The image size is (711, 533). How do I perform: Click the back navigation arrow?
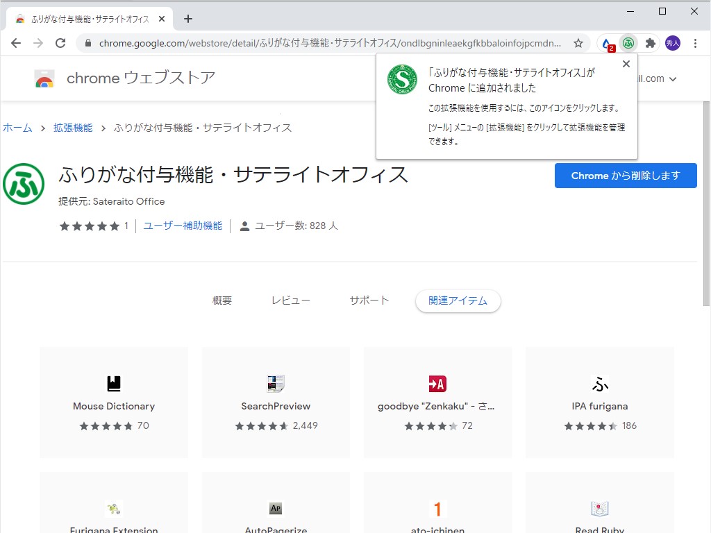click(16, 42)
